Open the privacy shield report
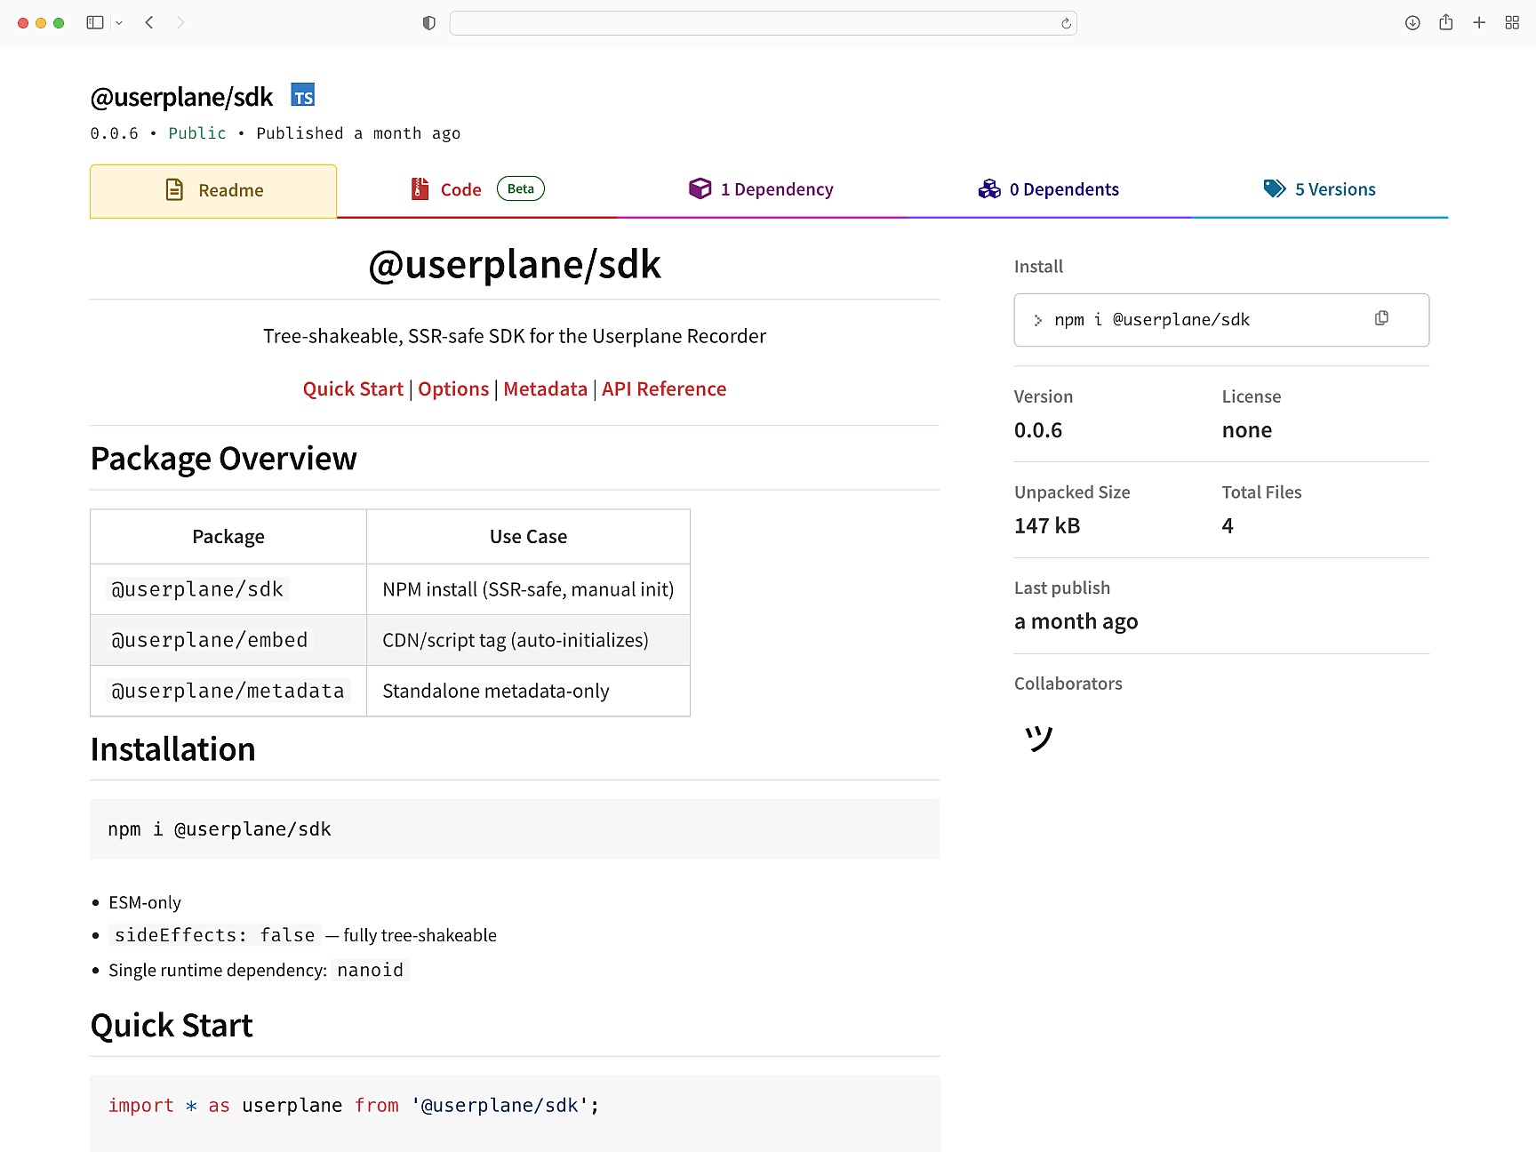 [x=428, y=22]
